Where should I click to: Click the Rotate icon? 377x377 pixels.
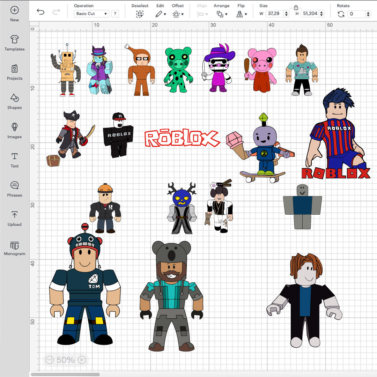pos(341,14)
